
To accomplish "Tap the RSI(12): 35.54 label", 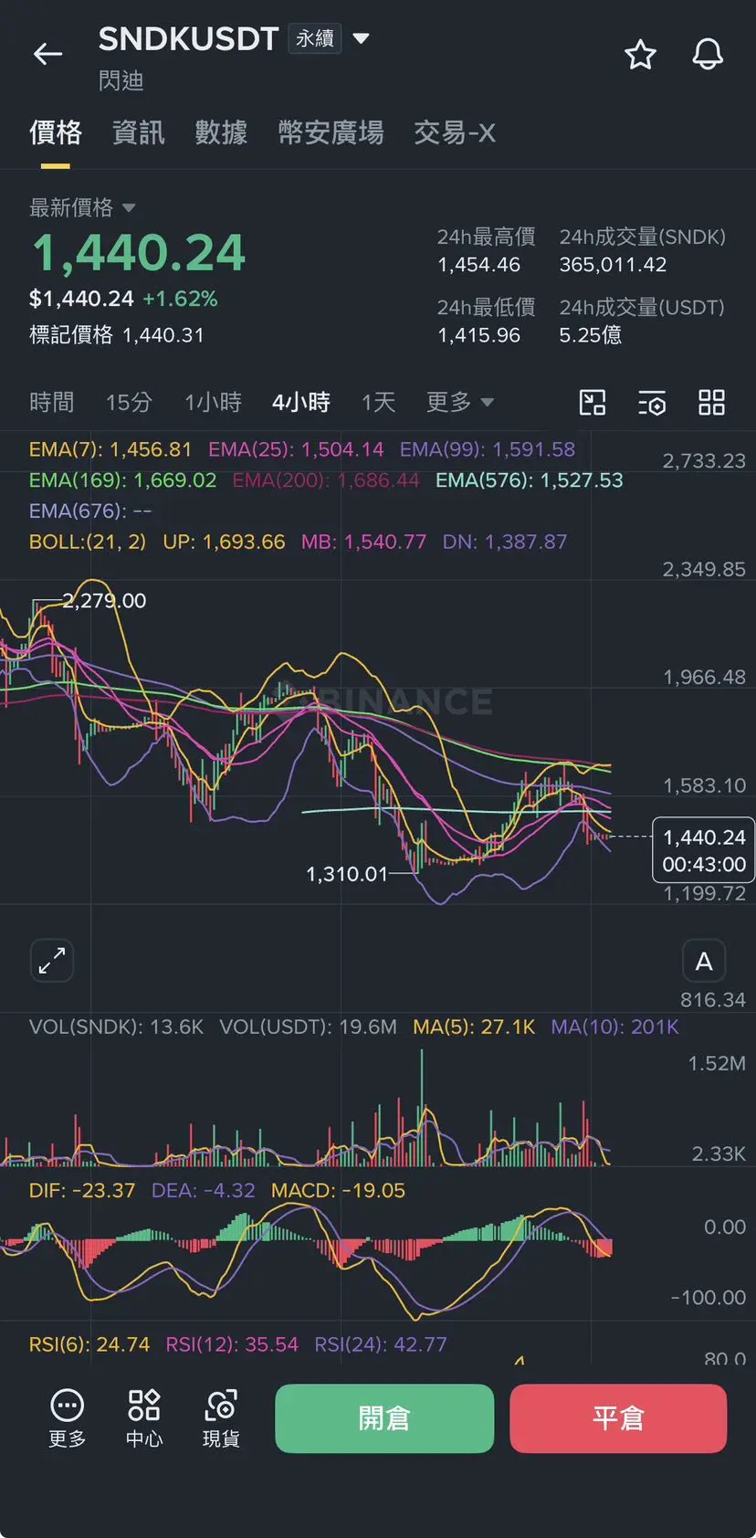I will (232, 1344).
